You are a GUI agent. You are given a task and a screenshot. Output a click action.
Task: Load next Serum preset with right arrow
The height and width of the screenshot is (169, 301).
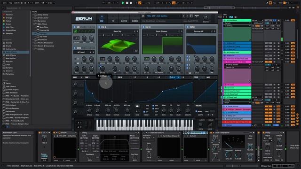[187, 16]
